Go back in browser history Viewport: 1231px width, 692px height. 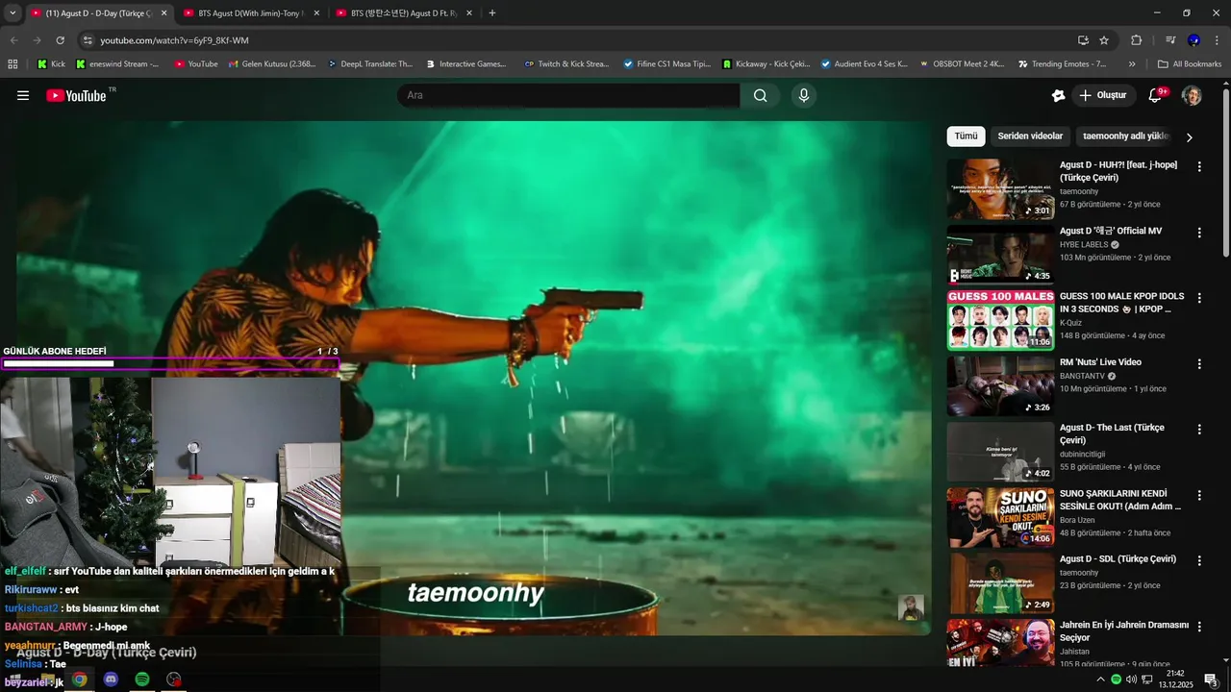click(14, 40)
